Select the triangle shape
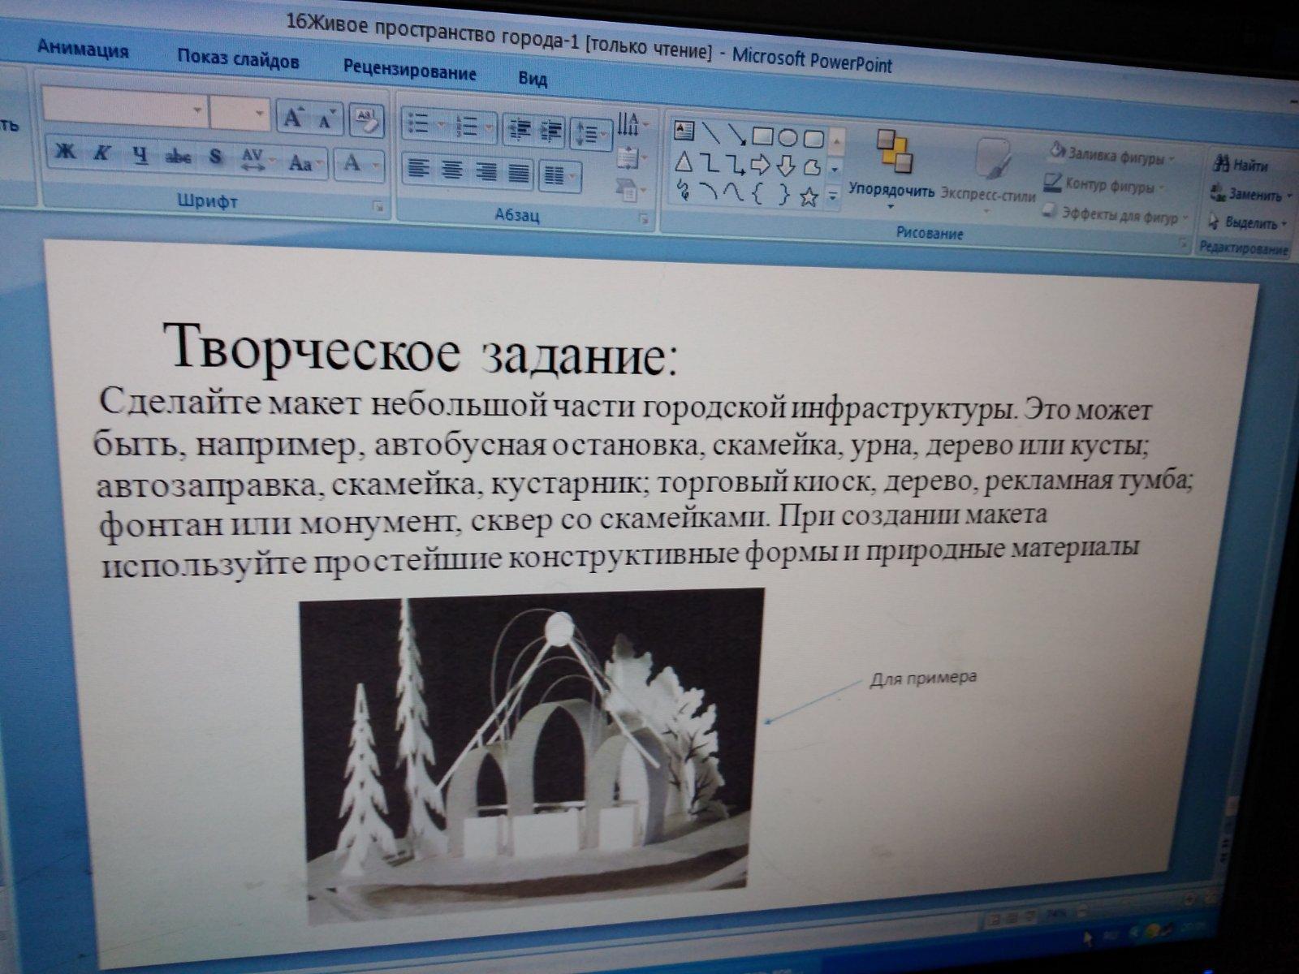This screenshot has width=1299, height=974. pos(684,162)
